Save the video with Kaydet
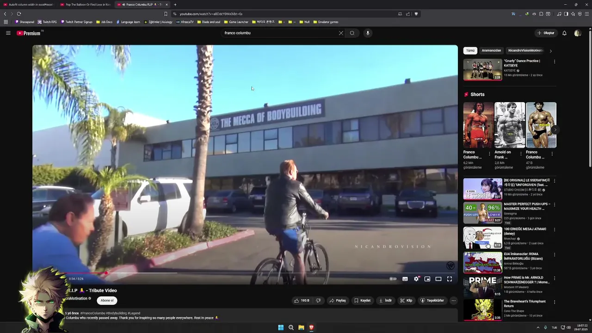The height and width of the screenshot is (333, 592). point(363,301)
